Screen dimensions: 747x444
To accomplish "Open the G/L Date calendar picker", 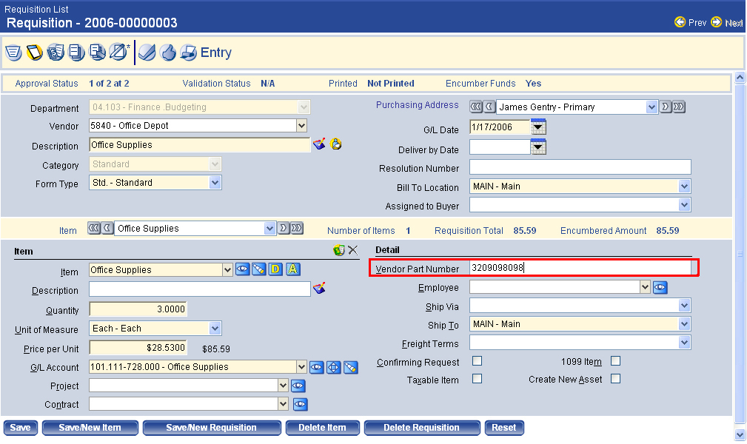I will [x=538, y=127].
